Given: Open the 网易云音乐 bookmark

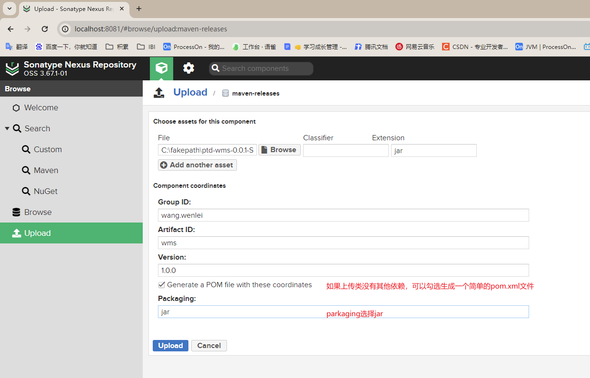Looking at the screenshot, I should (415, 47).
